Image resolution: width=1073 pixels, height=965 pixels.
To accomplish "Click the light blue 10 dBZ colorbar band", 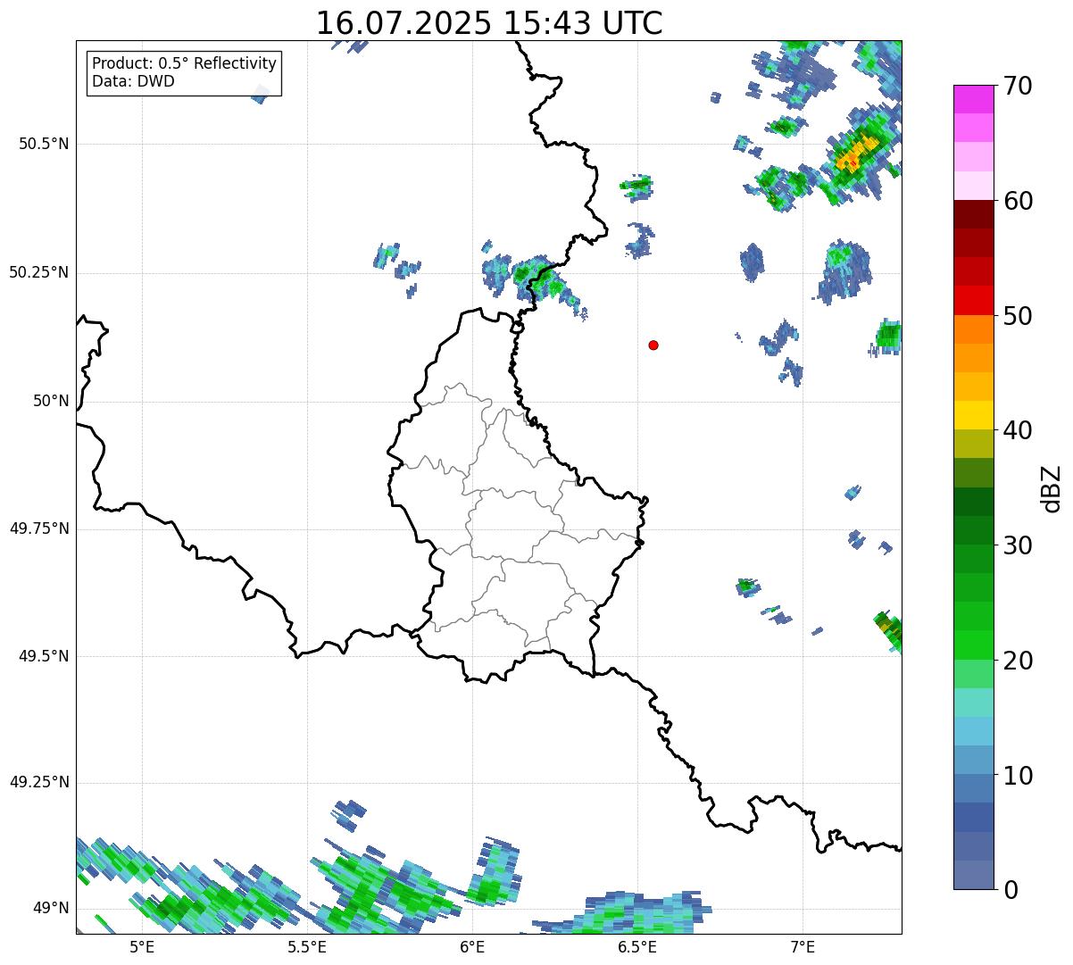I will click(973, 760).
